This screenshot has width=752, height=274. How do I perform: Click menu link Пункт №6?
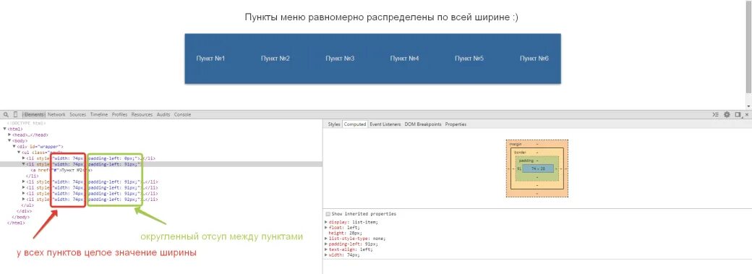click(534, 59)
